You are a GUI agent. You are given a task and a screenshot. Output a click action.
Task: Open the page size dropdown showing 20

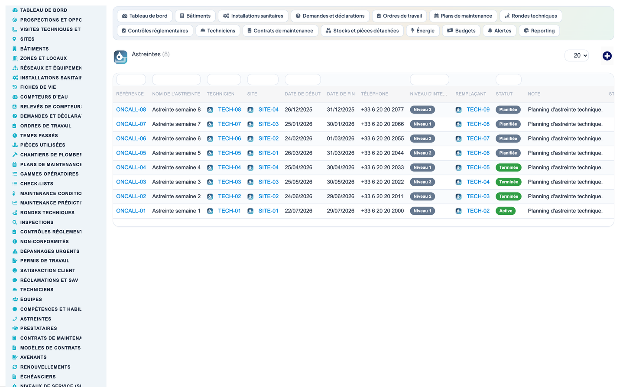[x=577, y=55]
